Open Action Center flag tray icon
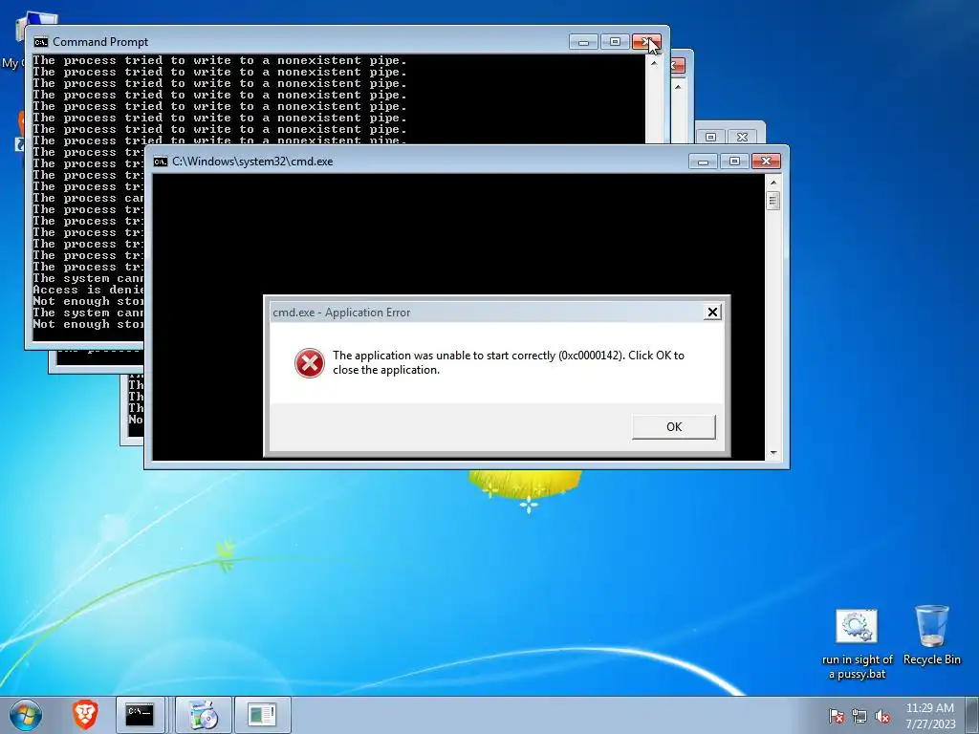Image resolution: width=979 pixels, height=734 pixels. click(x=837, y=716)
